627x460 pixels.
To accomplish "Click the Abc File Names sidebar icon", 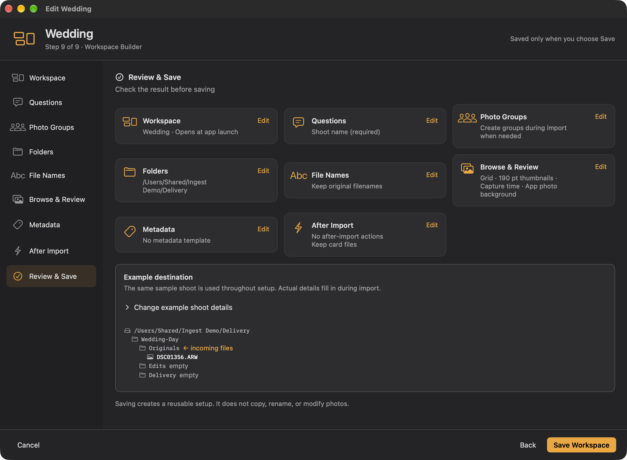I will coord(18,175).
